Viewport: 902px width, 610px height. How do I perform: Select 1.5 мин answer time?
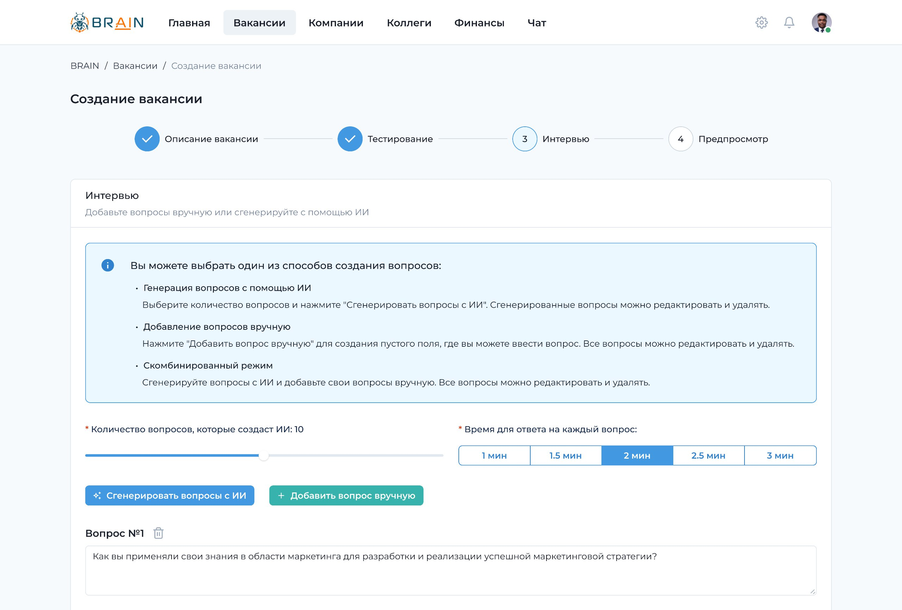[x=566, y=456]
